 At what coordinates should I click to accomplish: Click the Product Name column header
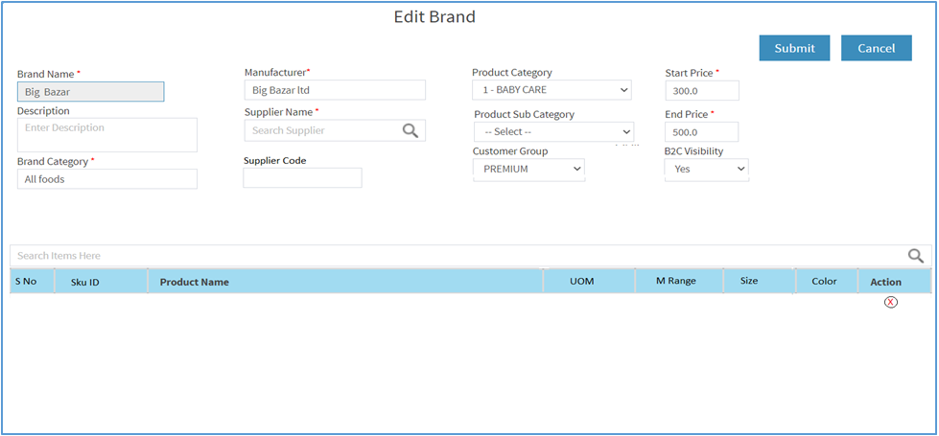click(x=345, y=281)
